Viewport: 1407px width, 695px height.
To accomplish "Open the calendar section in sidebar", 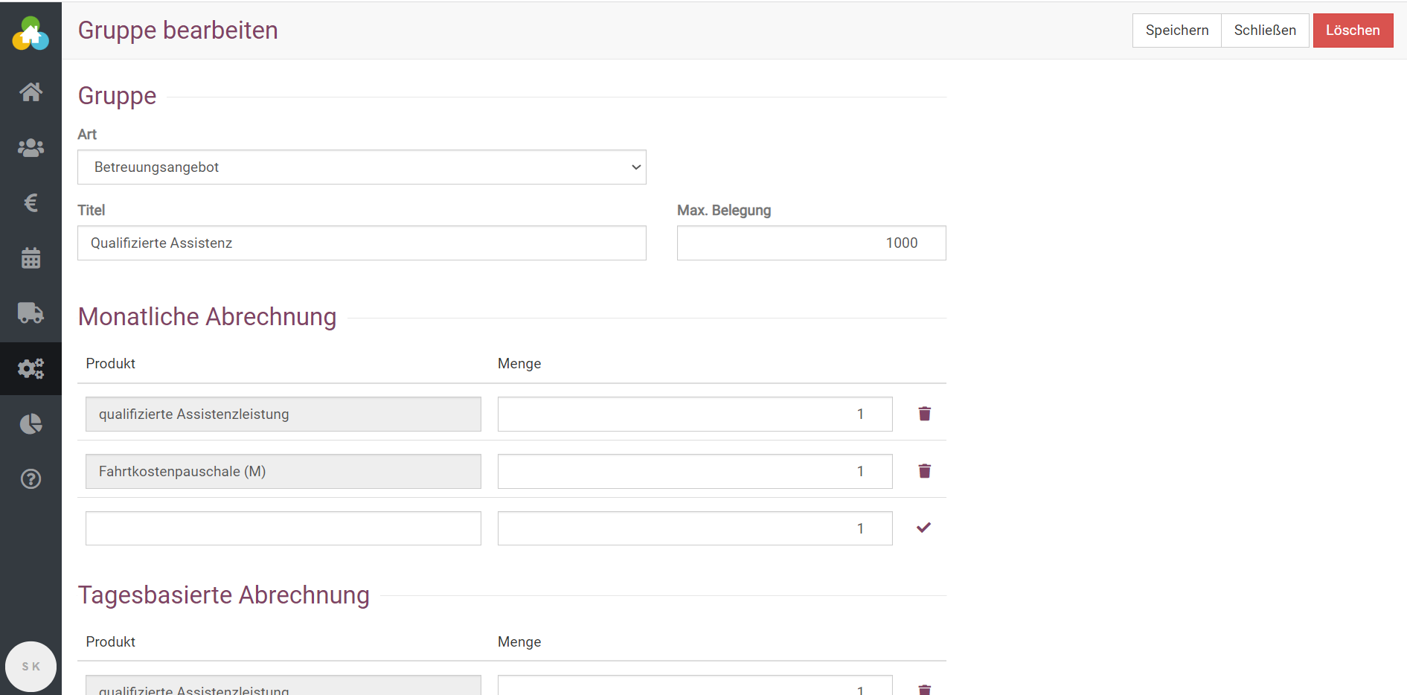I will [x=31, y=258].
